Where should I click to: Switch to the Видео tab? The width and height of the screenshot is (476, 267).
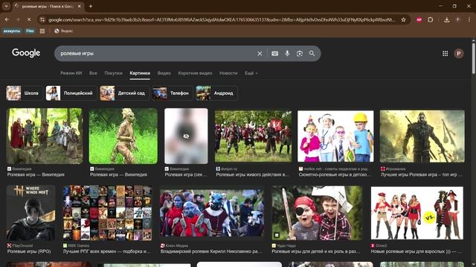coord(164,73)
